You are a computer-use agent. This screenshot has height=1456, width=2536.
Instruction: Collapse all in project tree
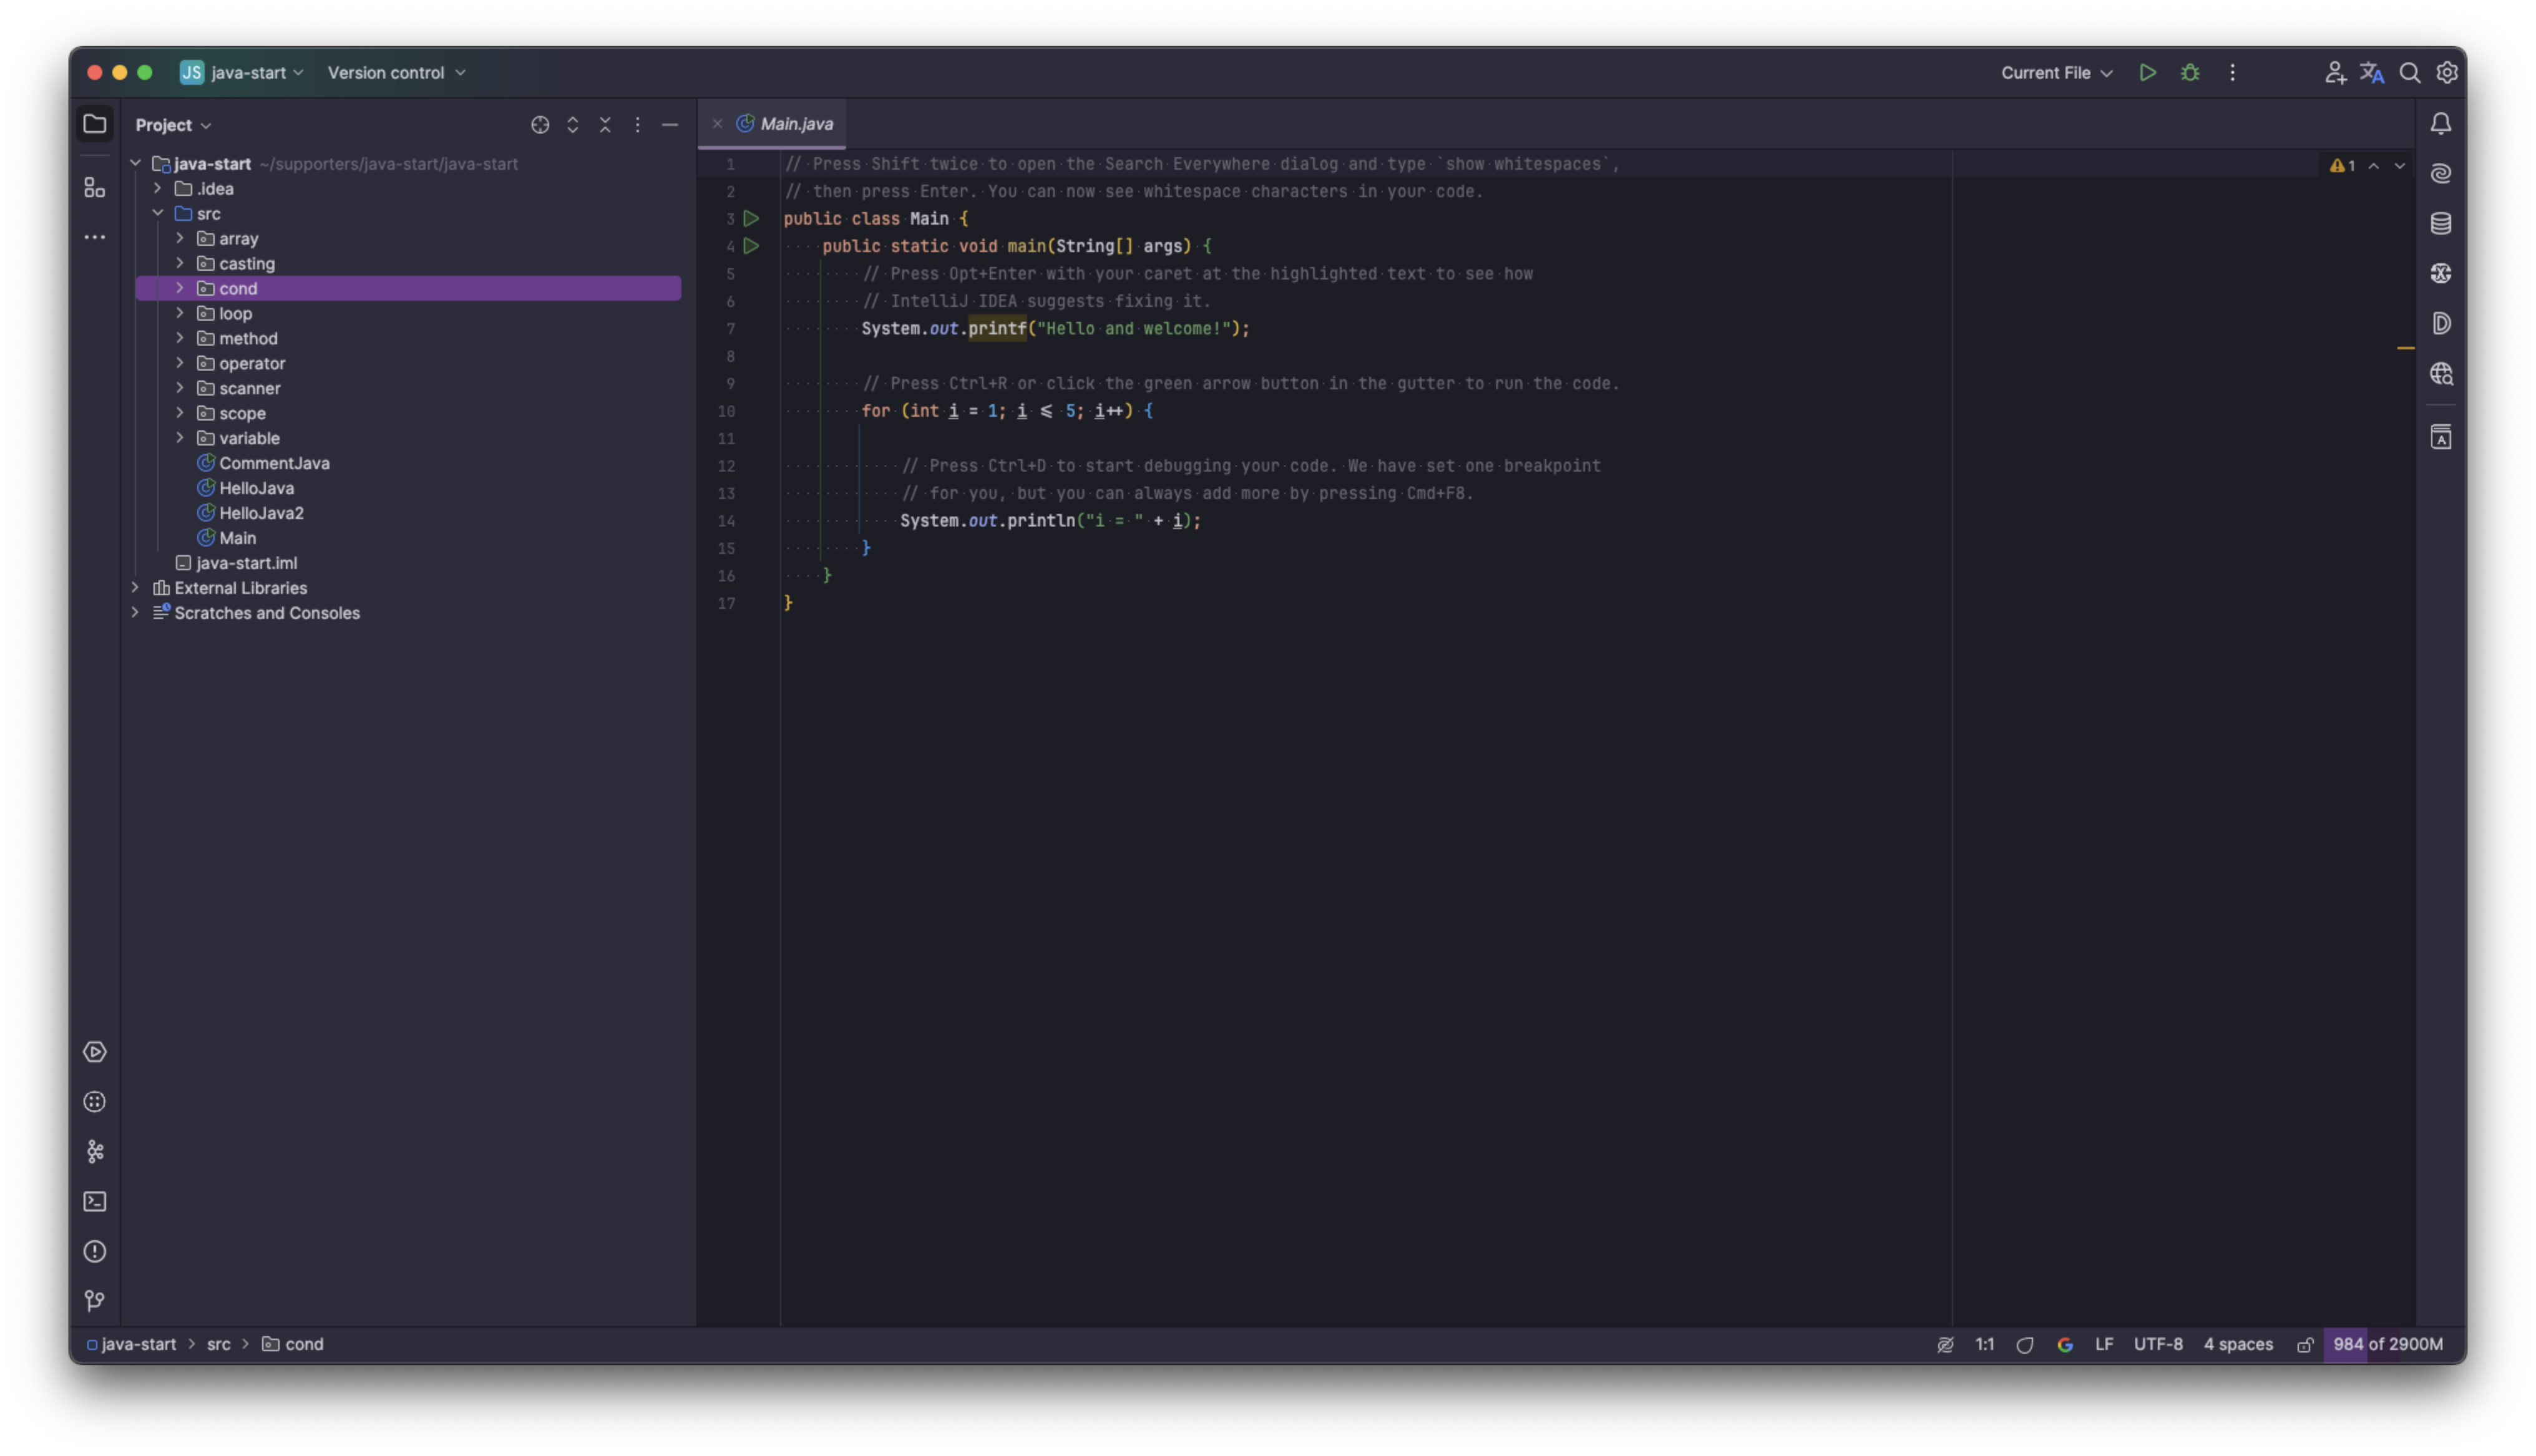605,124
